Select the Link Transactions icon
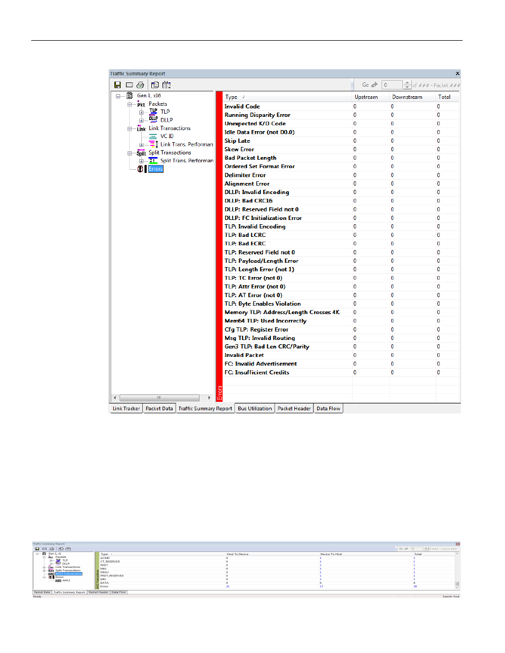 141,128
